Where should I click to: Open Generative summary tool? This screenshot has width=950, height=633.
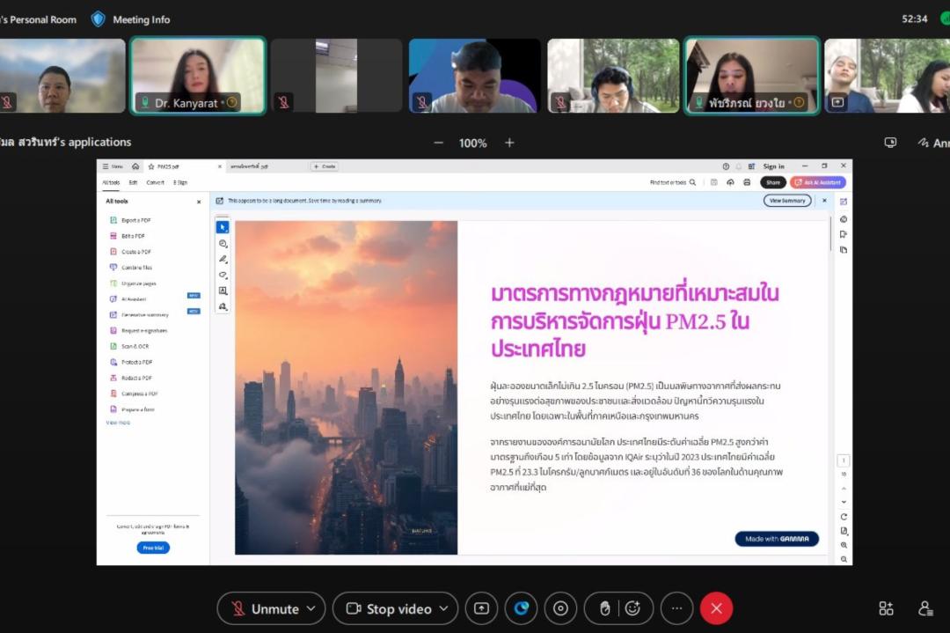point(139,314)
